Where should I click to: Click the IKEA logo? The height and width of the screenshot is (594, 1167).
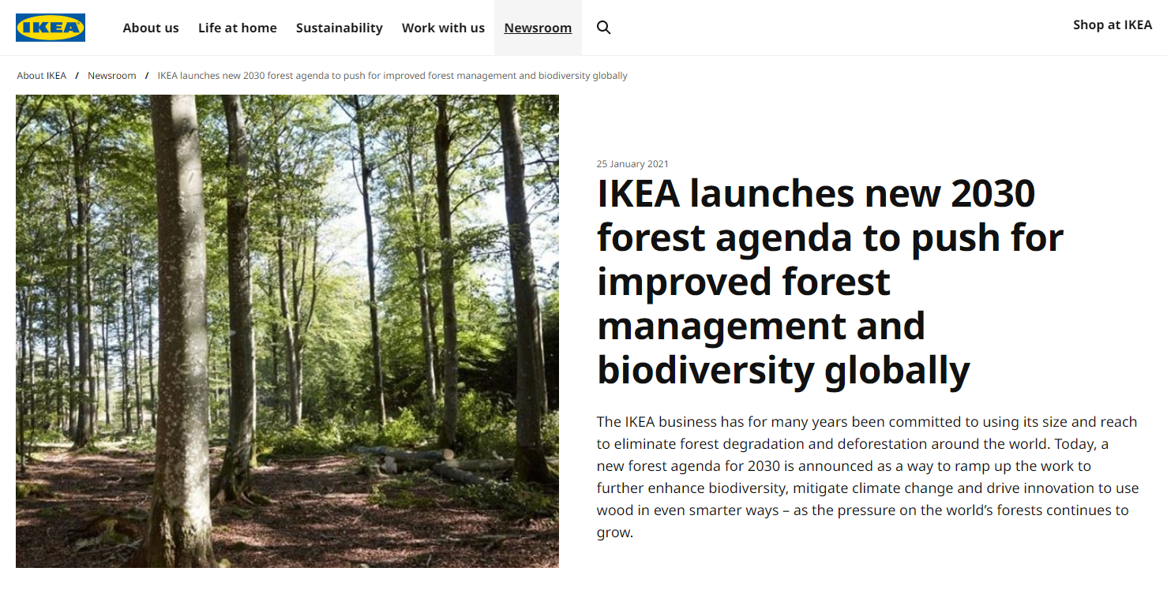pos(51,28)
